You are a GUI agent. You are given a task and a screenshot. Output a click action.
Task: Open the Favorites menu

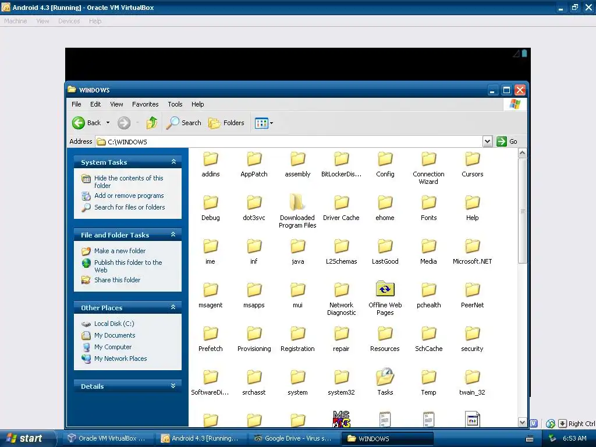[145, 104]
